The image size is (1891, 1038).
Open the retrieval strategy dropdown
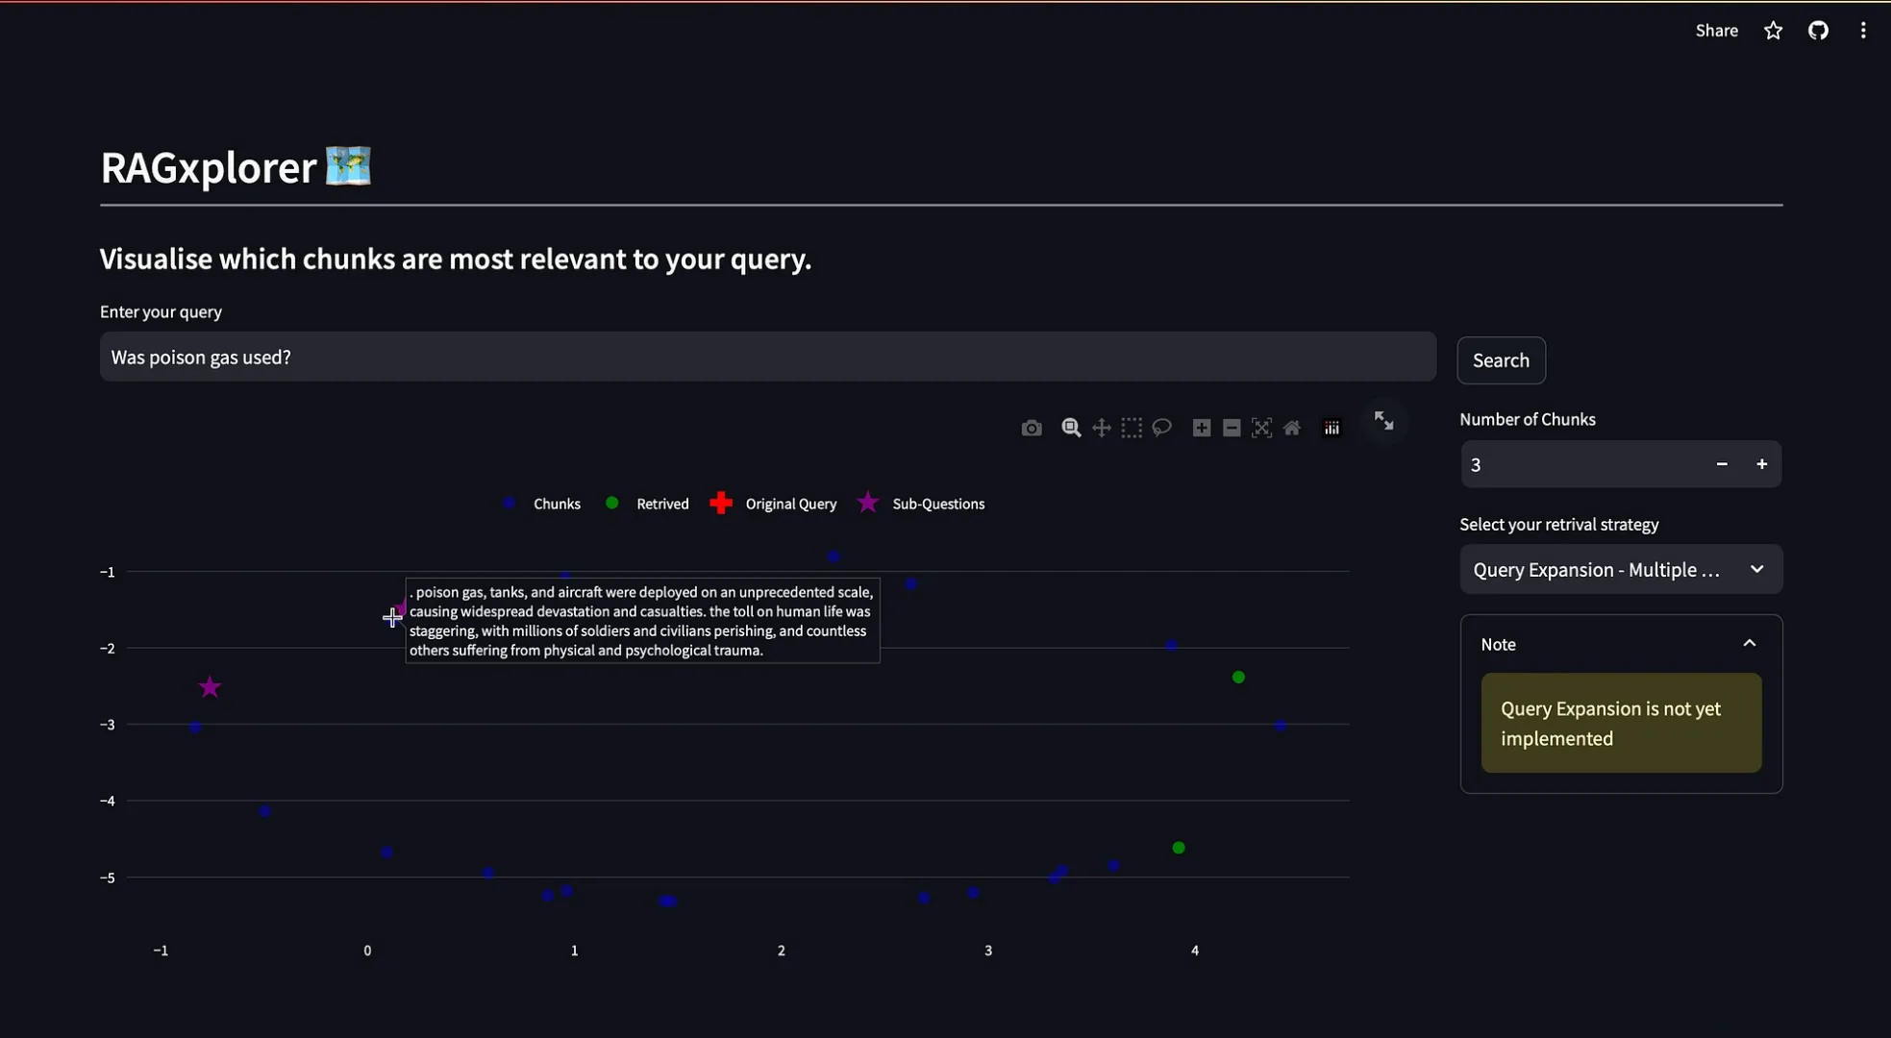(x=1620, y=570)
